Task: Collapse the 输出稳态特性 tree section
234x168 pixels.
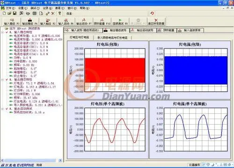Action: click(x=2, y=79)
